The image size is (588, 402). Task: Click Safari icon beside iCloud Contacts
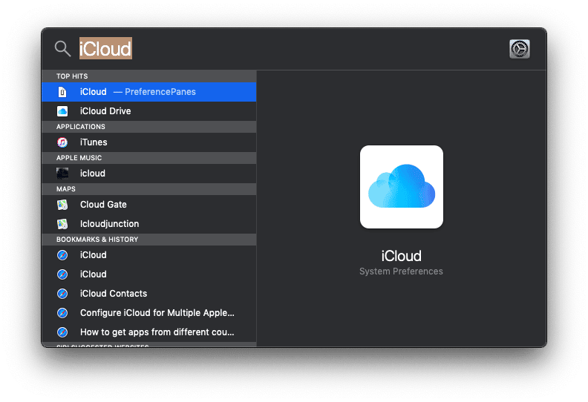(x=62, y=294)
